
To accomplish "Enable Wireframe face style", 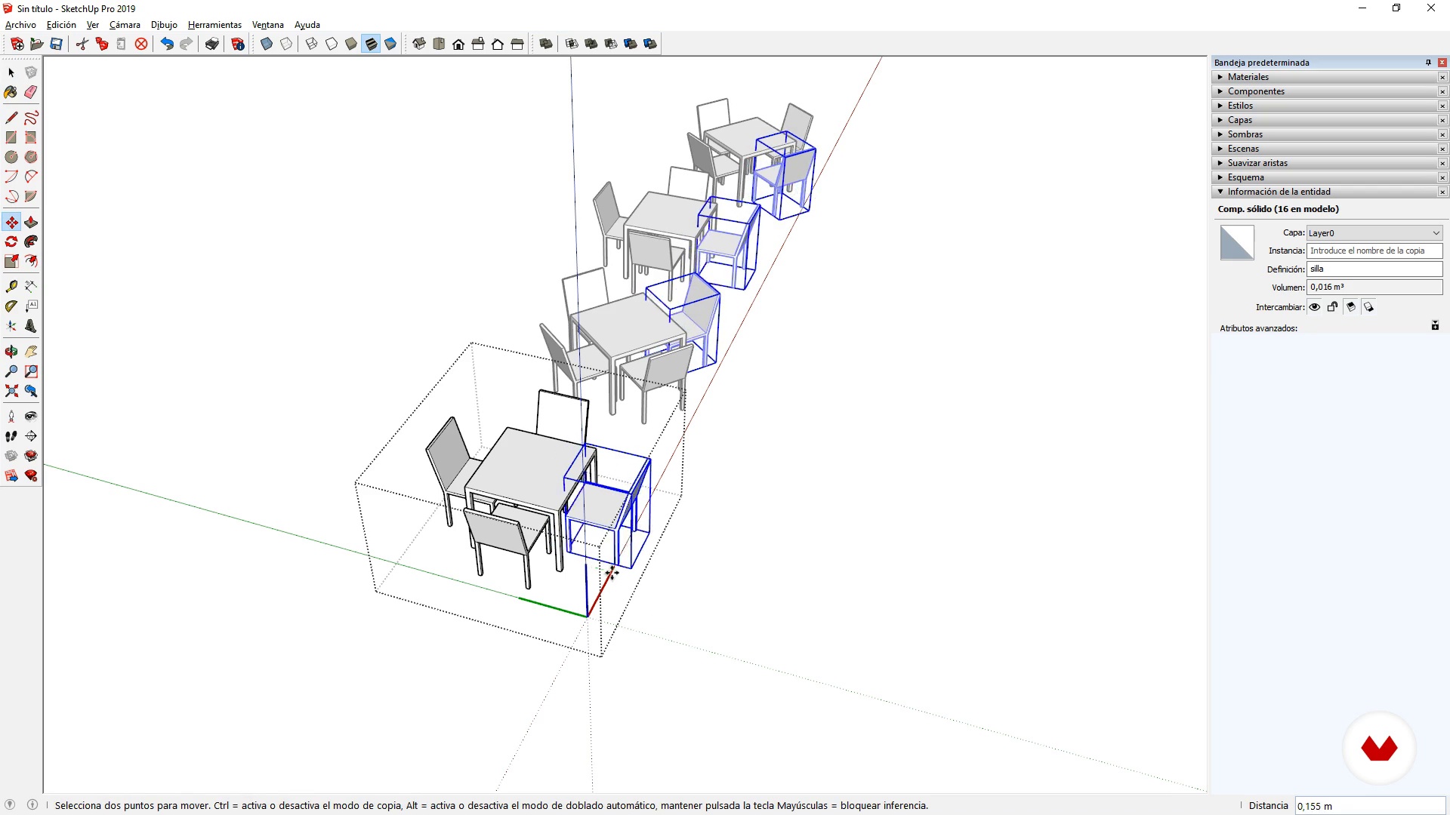I will pyautogui.click(x=312, y=44).
